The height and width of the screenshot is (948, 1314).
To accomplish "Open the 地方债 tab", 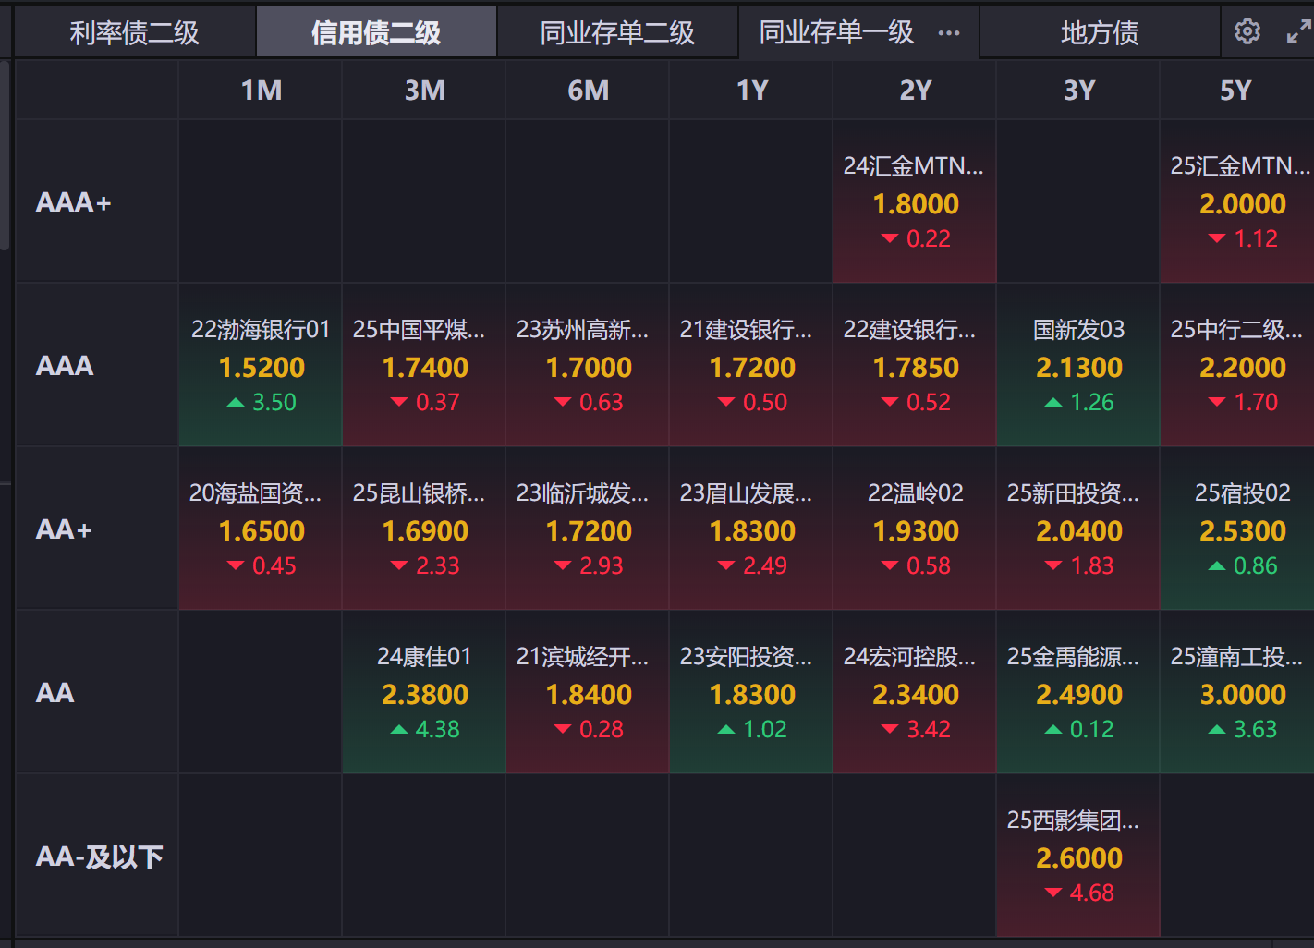I will coord(1100,33).
